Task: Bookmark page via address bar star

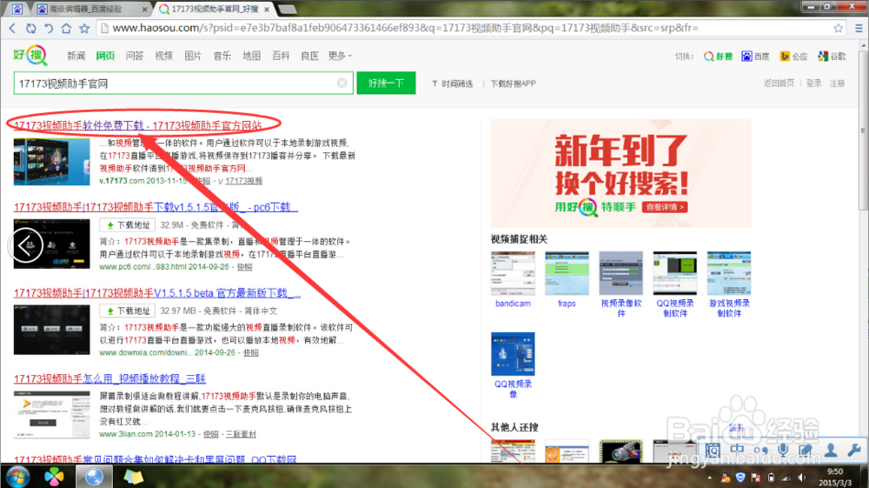Action: pyautogui.click(x=838, y=29)
